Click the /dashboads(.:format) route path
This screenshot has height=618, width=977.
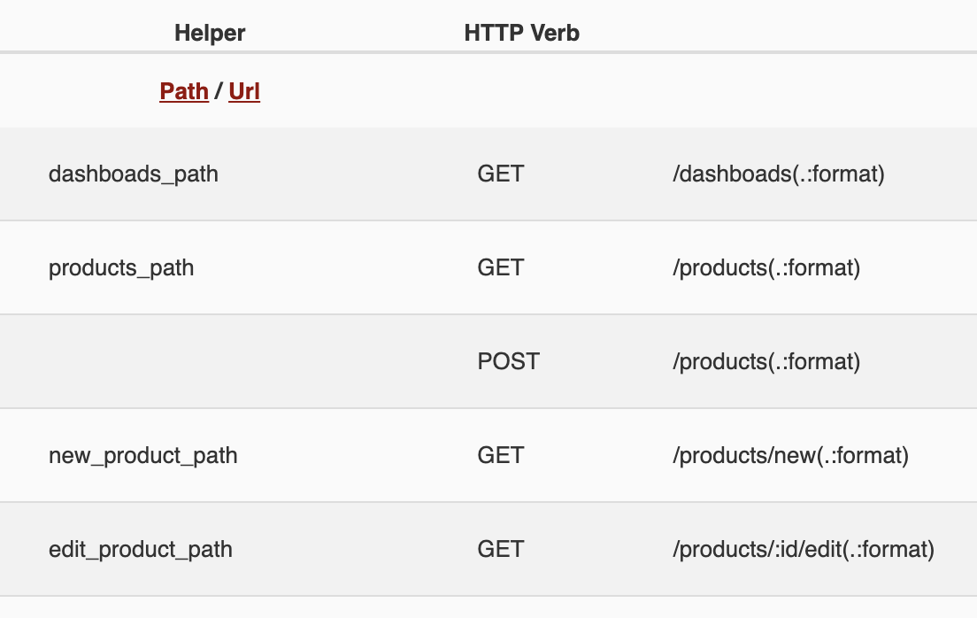[x=779, y=174]
